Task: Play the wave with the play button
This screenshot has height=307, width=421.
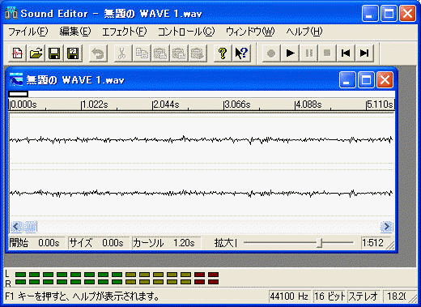Action: tap(290, 53)
